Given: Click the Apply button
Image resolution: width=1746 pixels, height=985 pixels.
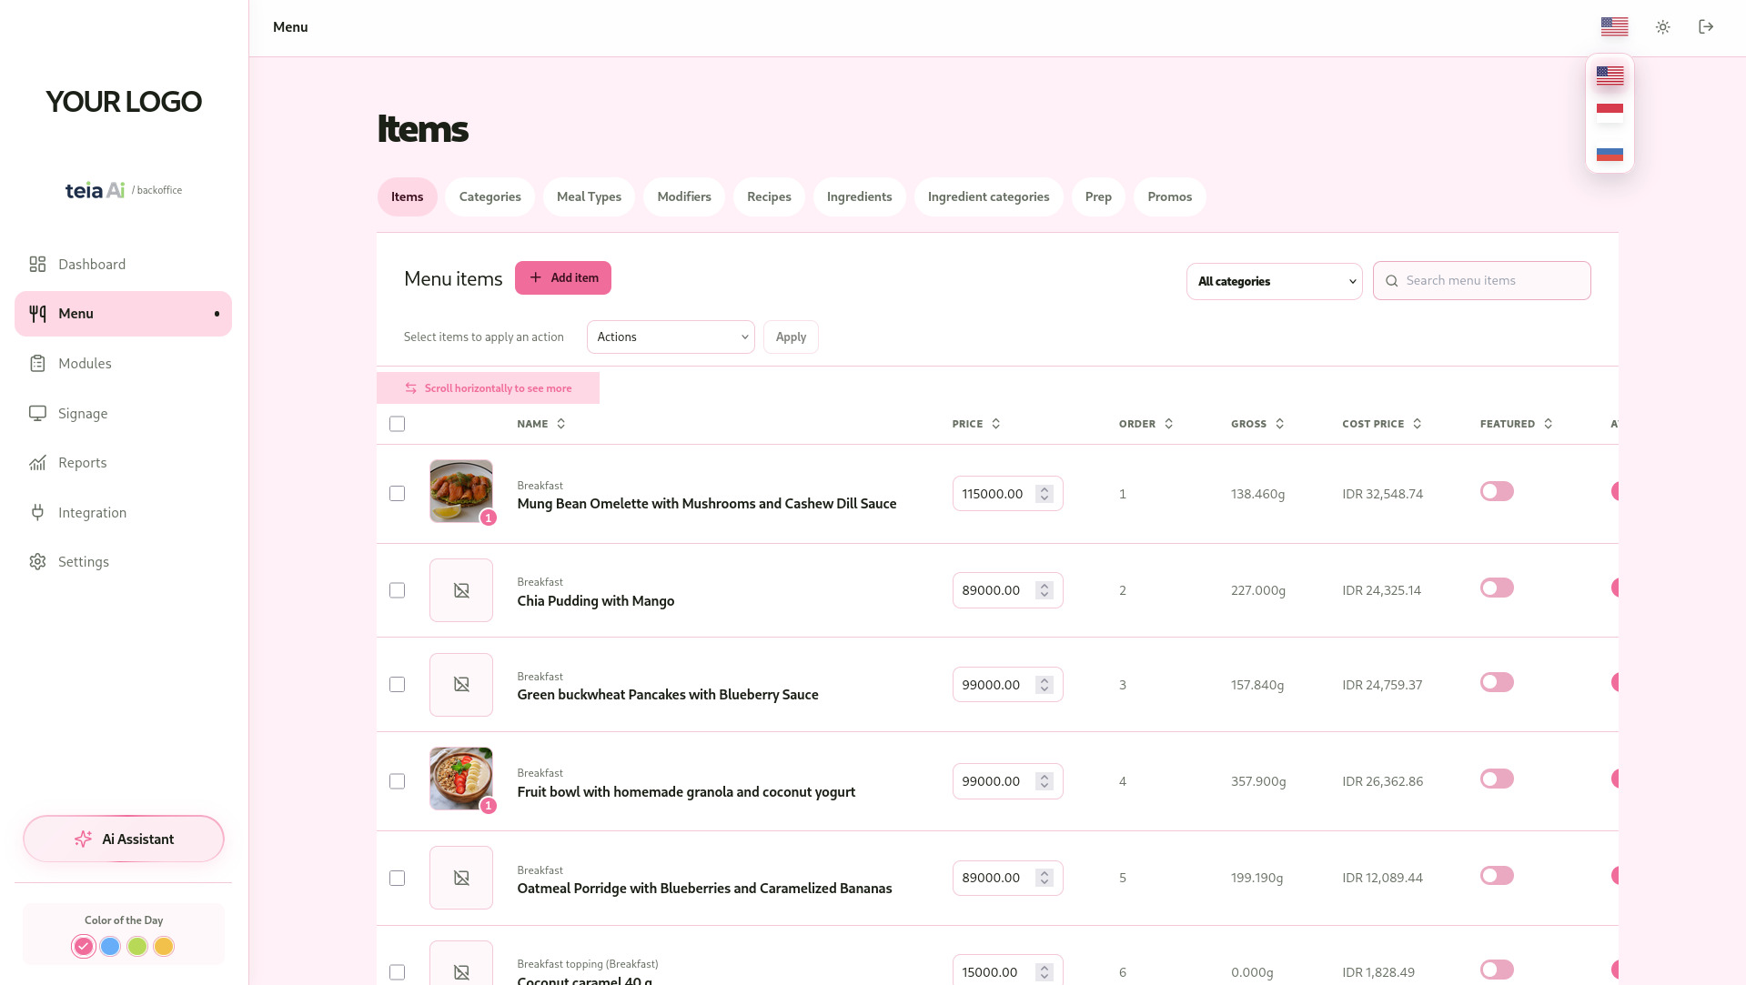Looking at the screenshot, I should (791, 337).
